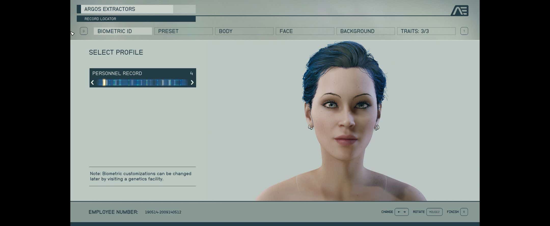Click the Argos Extractors AE logo
The height and width of the screenshot is (226, 550).
[460, 11]
